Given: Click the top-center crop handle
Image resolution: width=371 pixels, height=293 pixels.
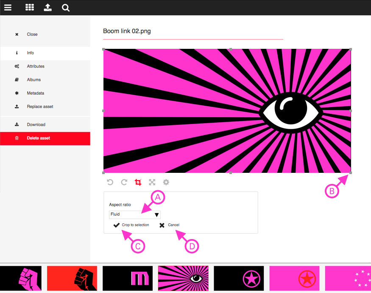Looking at the screenshot, I should [x=231, y=49].
